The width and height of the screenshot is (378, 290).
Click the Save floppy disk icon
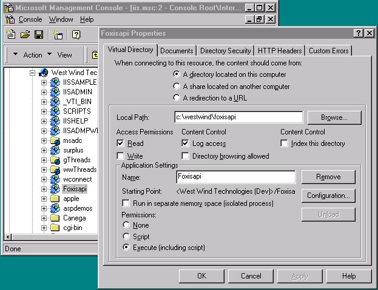(x=39, y=35)
